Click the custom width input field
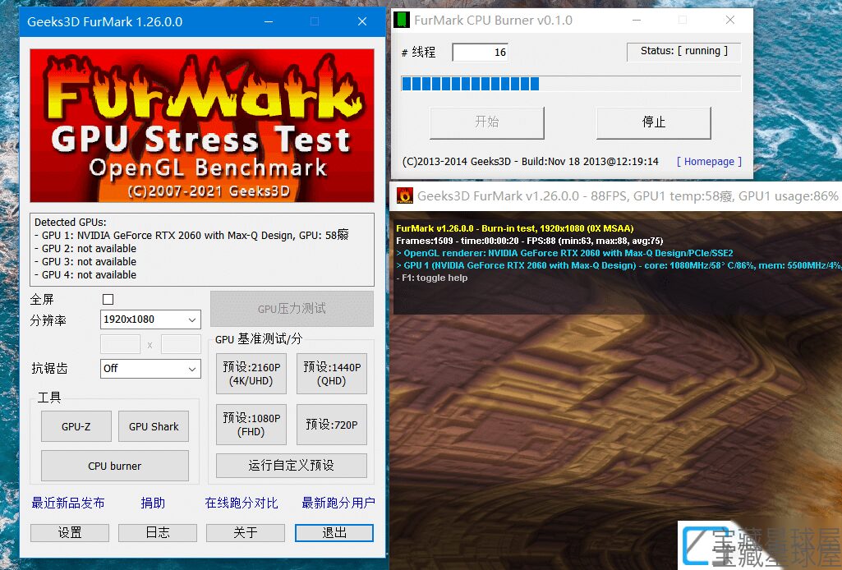 click(120, 344)
